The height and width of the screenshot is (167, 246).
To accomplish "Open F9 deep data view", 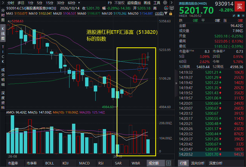I will [110, 3].
